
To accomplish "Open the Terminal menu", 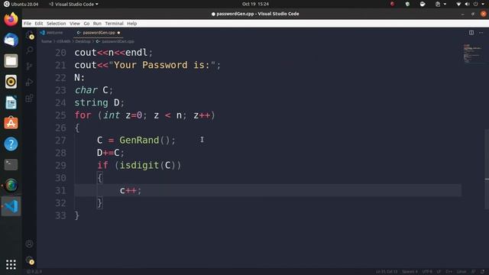I will (x=114, y=24).
